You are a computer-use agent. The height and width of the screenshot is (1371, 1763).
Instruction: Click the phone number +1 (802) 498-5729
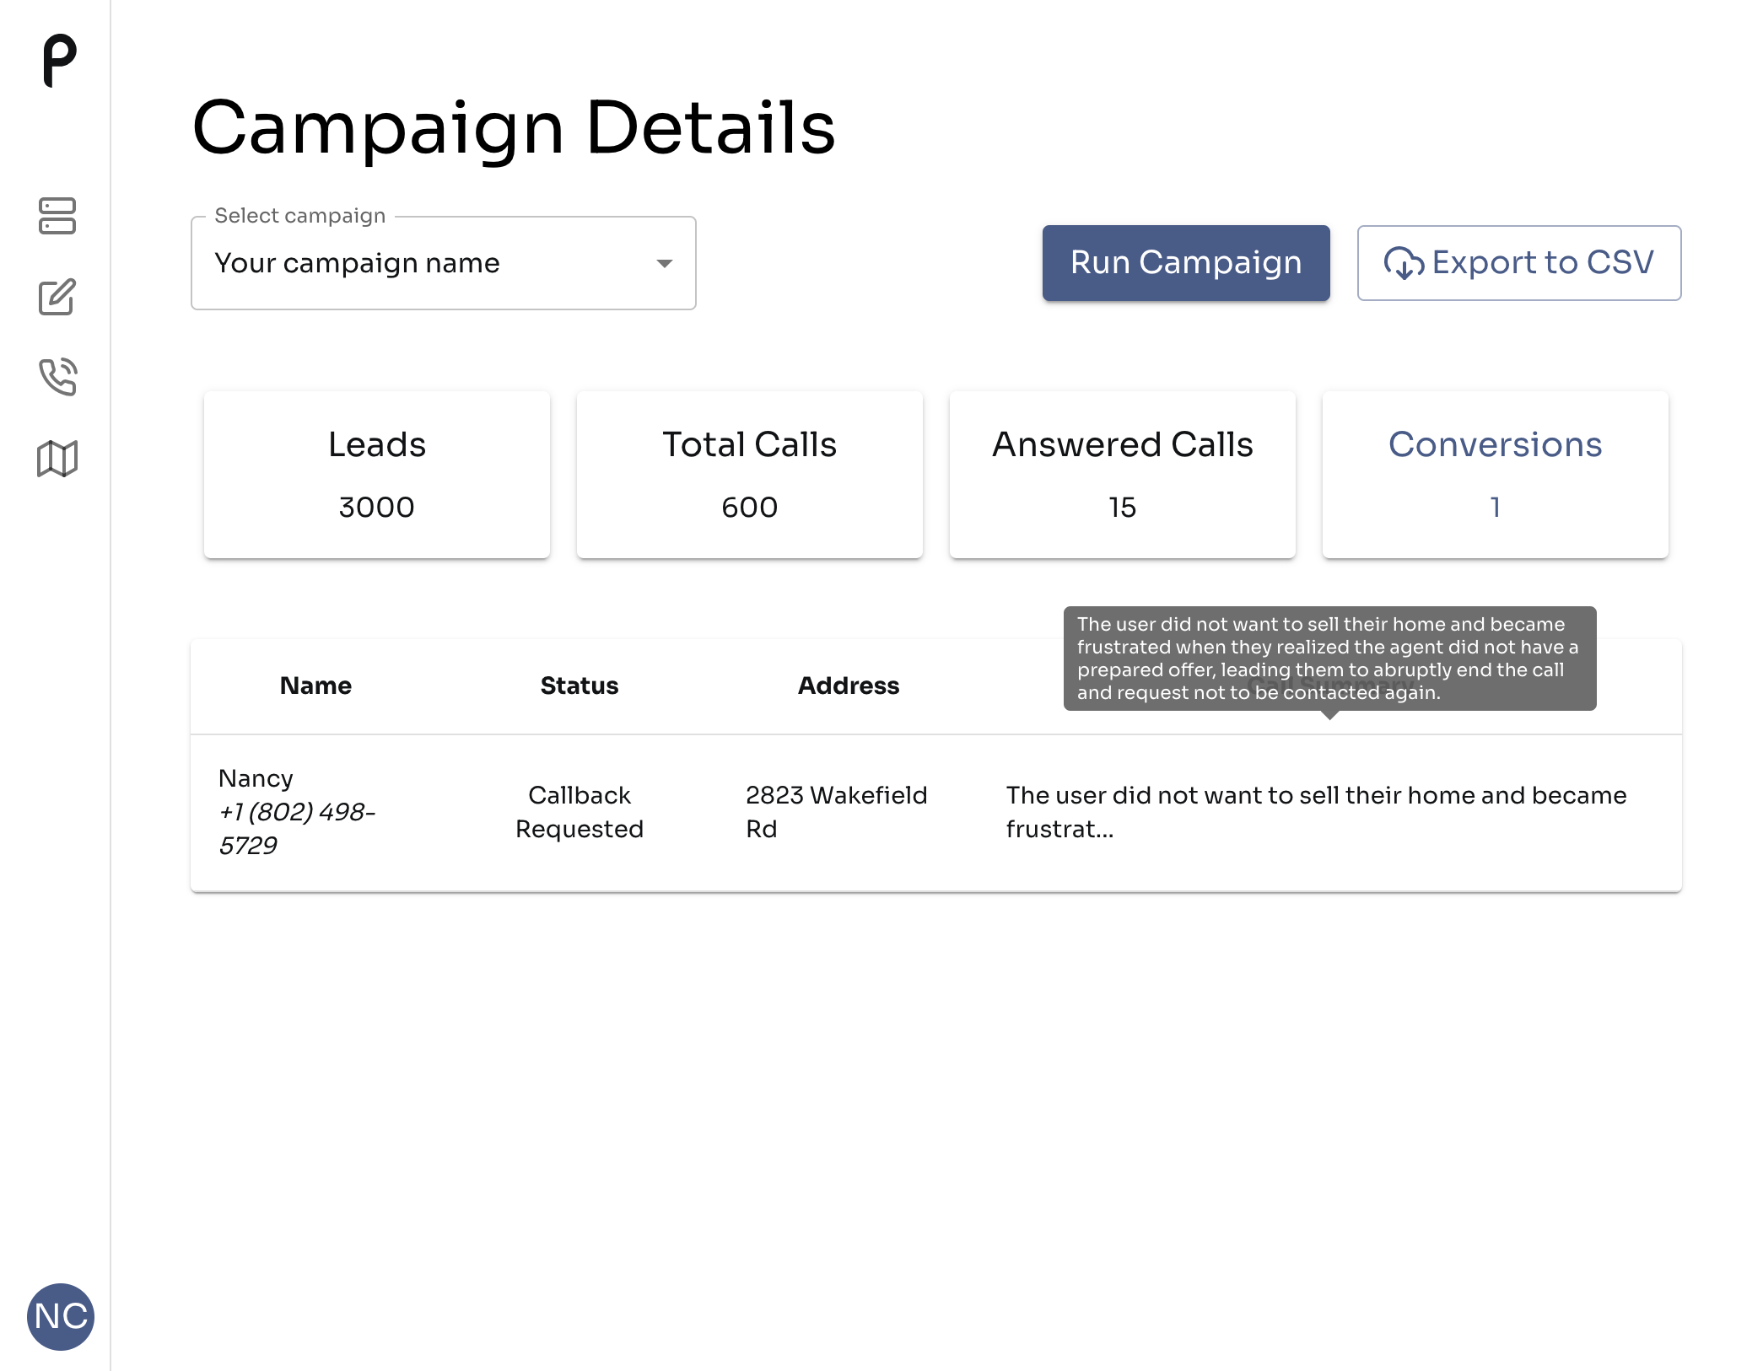pyautogui.click(x=297, y=829)
